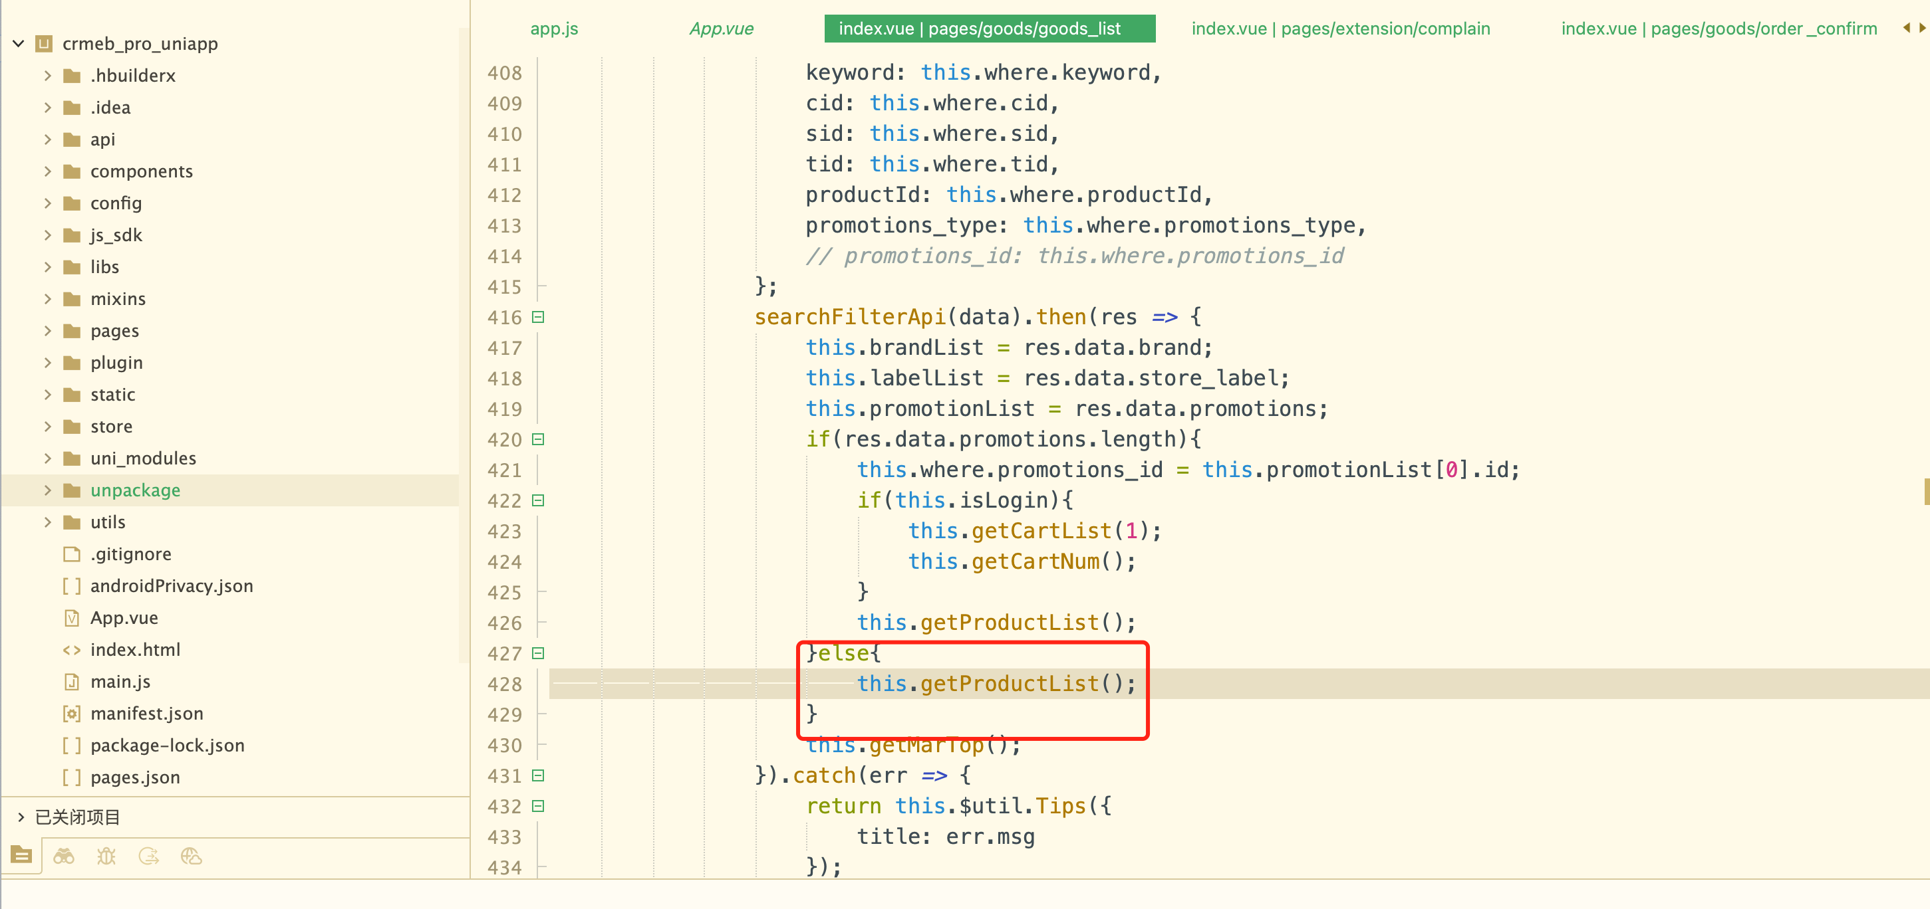This screenshot has height=909, width=1930.
Task: Click the crmeb_pro_uniapp project icon
Action: tap(44, 43)
